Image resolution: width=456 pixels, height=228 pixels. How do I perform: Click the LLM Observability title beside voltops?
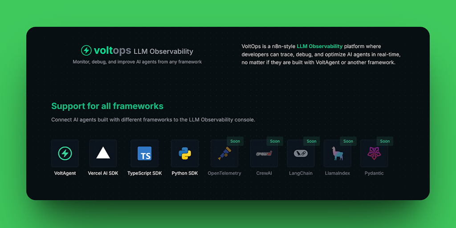click(x=163, y=52)
